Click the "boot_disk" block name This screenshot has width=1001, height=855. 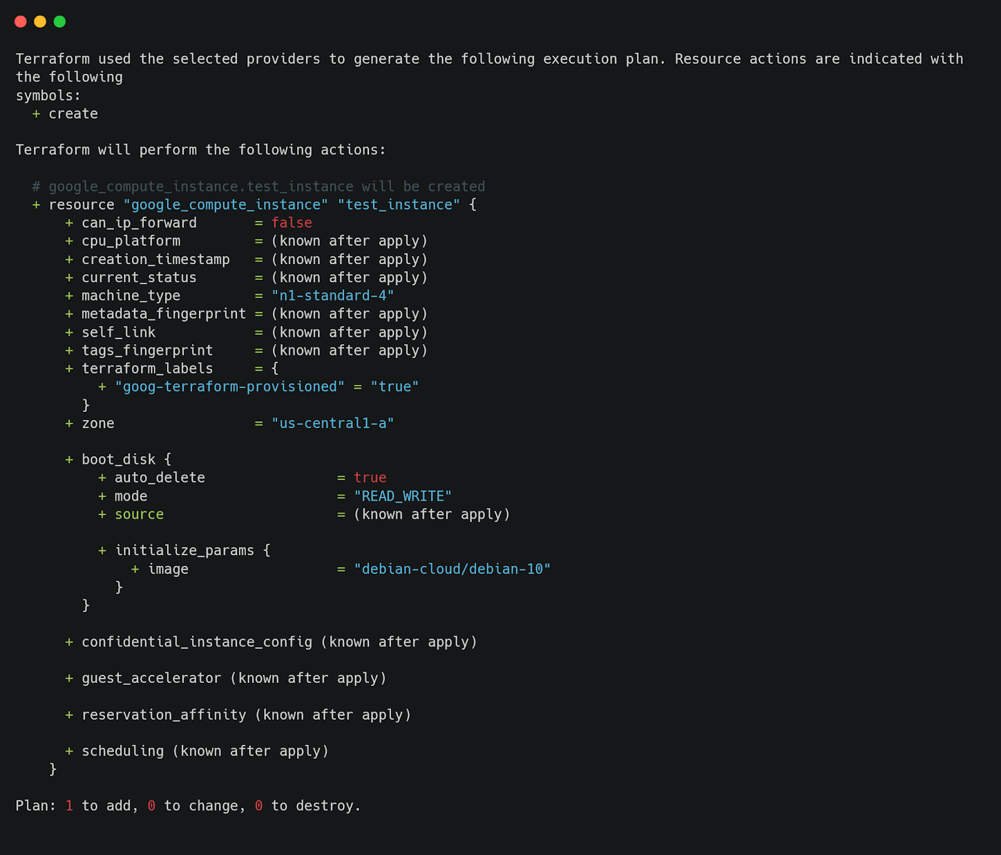[119, 459]
